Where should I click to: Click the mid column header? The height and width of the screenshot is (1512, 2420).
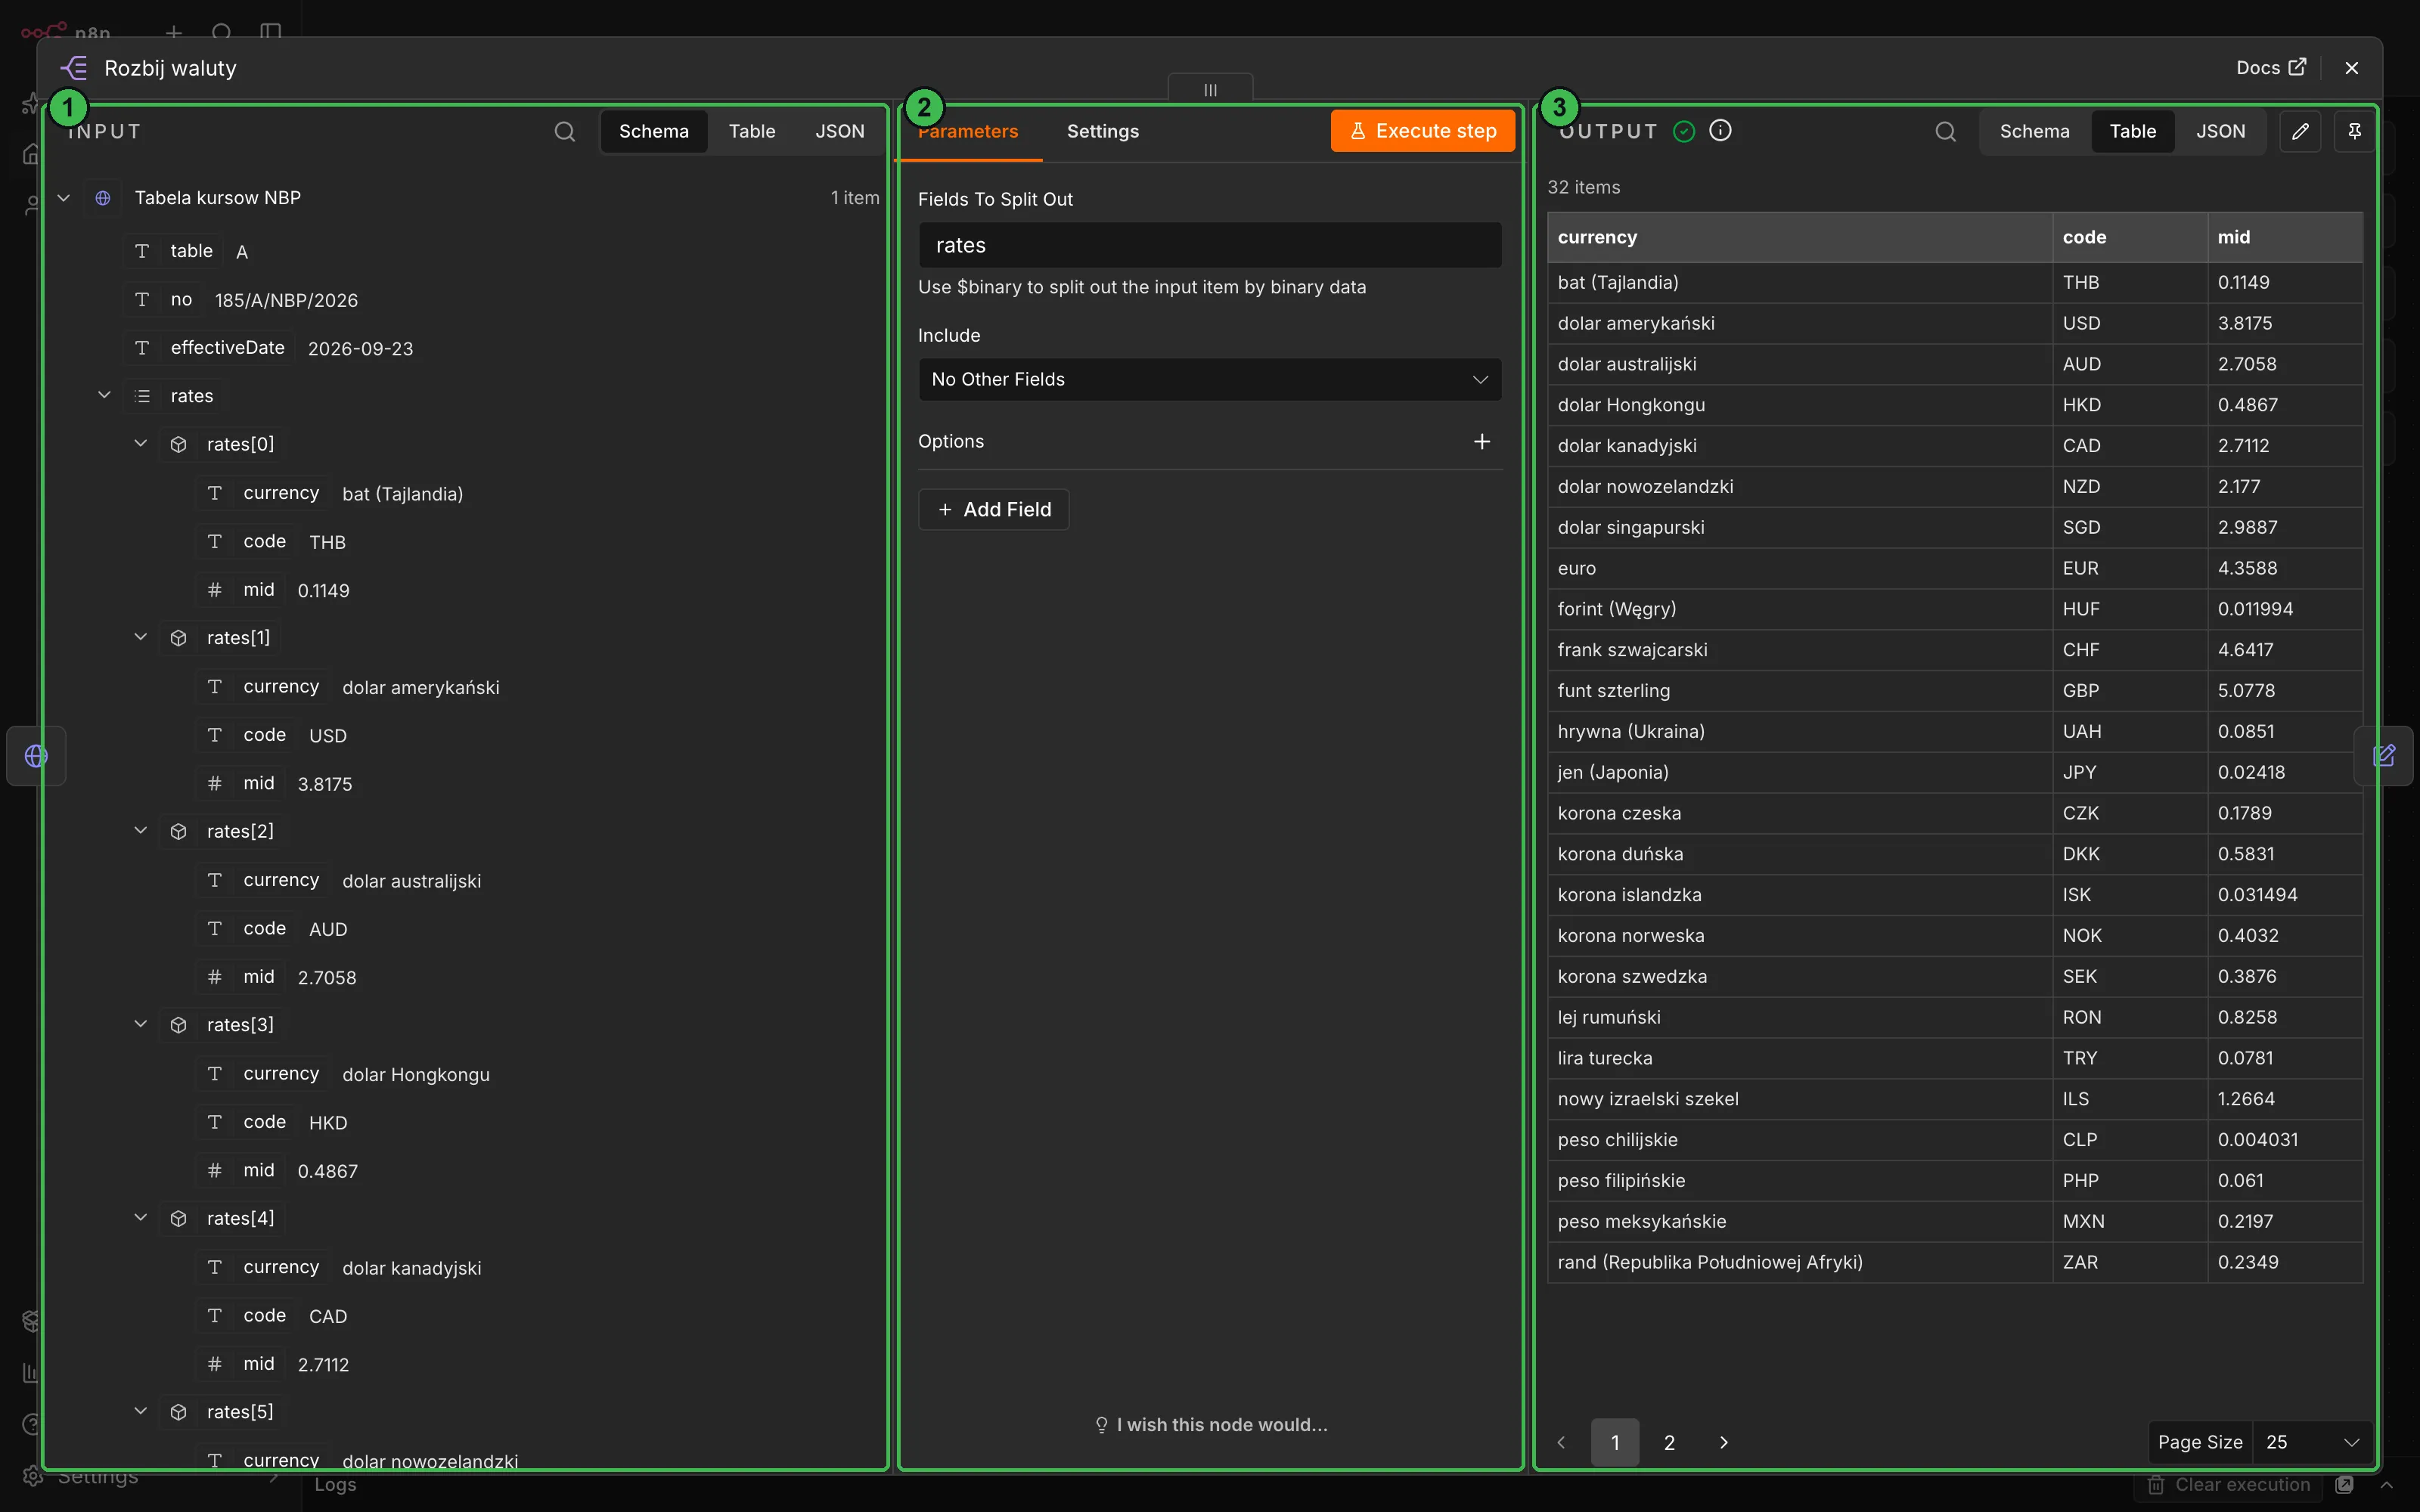(x=2285, y=237)
